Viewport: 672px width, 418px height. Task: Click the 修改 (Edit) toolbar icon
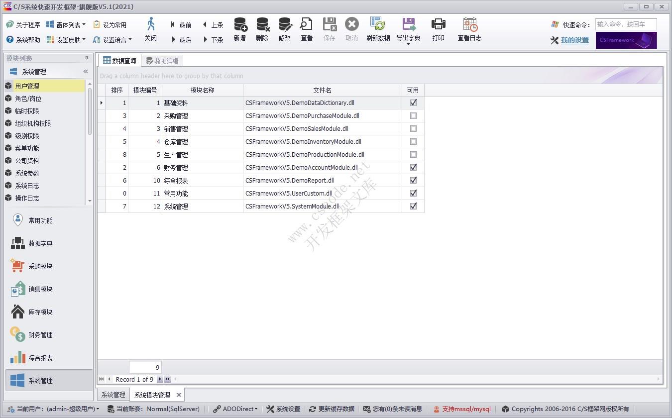(285, 25)
